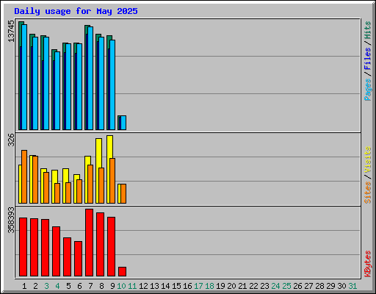Click the cyan pages bar for day 9
This screenshot has width=376, height=294.
(112, 85)
